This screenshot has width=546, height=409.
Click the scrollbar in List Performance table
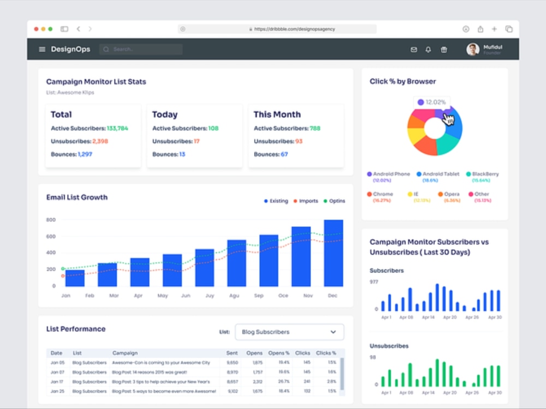point(342,374)
